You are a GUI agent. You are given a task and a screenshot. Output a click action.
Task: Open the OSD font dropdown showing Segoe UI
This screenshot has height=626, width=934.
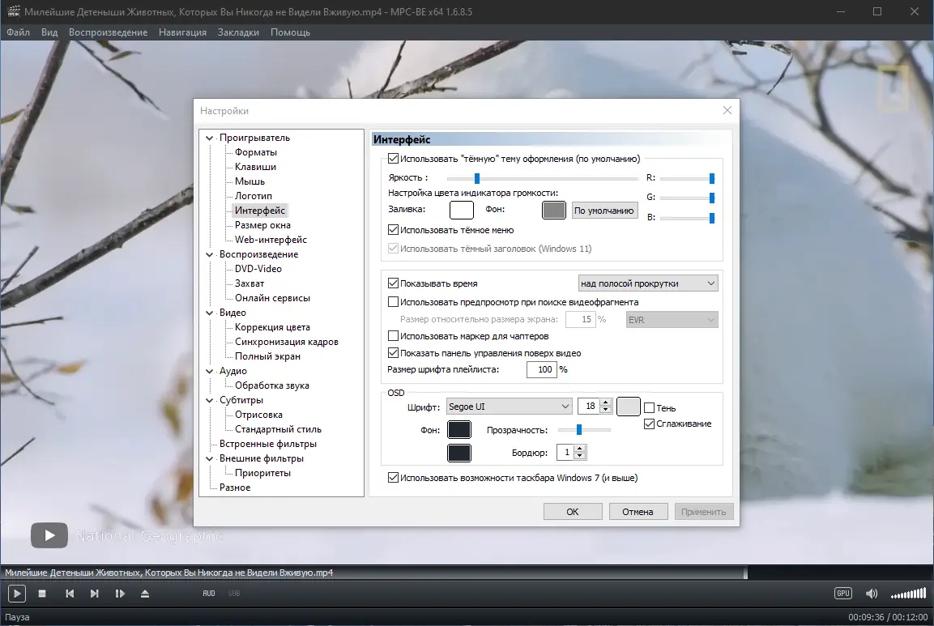509,406
